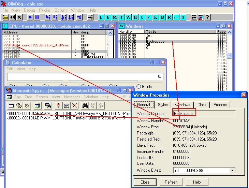249x188 pixels.
Task: Select Backspace row in Windows list
Action: 173,42
